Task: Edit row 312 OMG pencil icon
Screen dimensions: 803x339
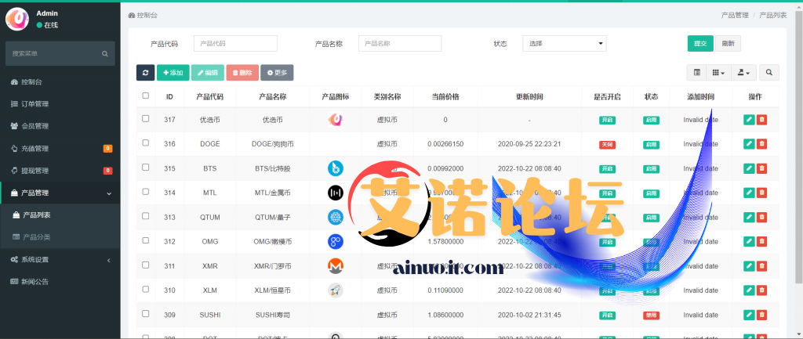Action: click(x=749, y=241)
